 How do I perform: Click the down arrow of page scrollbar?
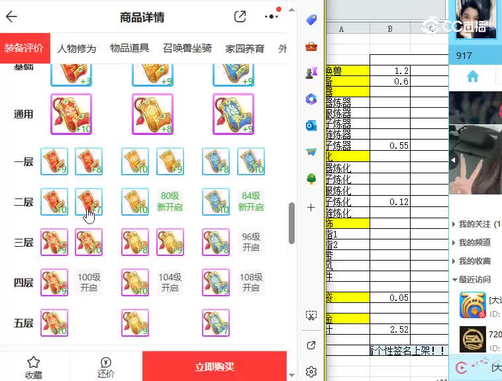[291, 375]
